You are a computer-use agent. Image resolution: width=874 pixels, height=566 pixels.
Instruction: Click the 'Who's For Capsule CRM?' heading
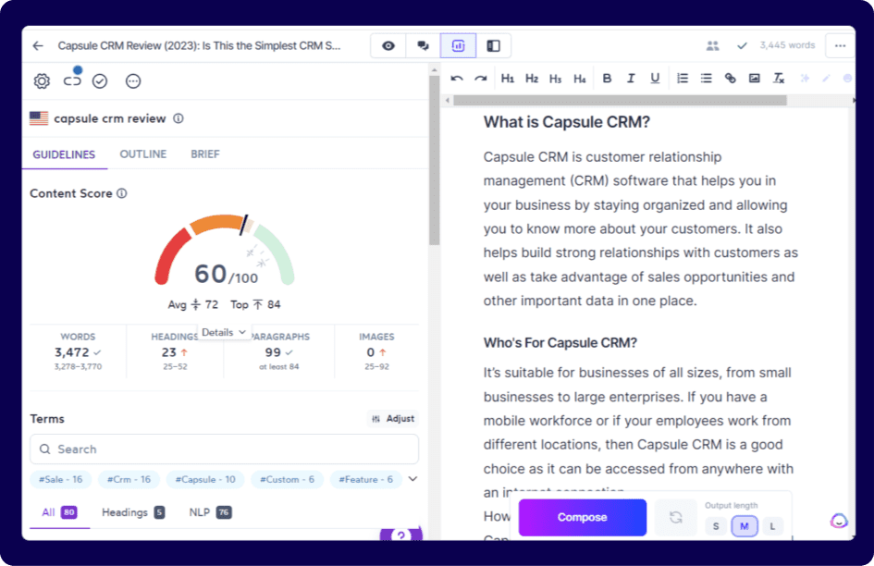[x=560, y=342]
